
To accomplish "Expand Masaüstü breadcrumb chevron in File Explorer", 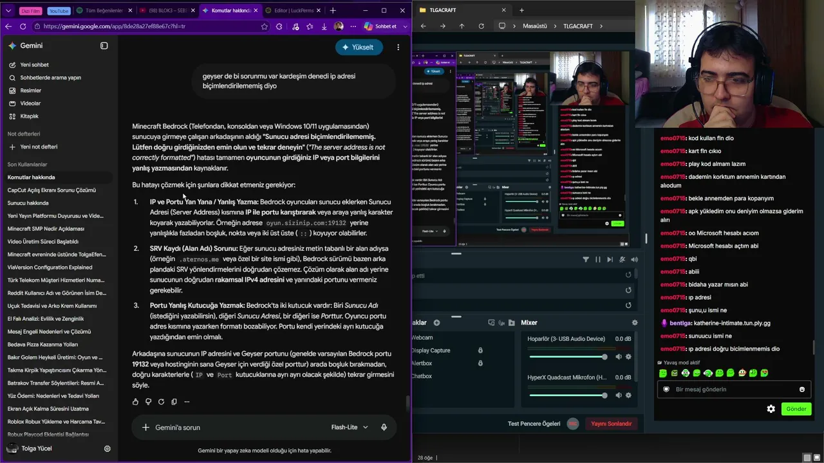I will click(554, 26).
